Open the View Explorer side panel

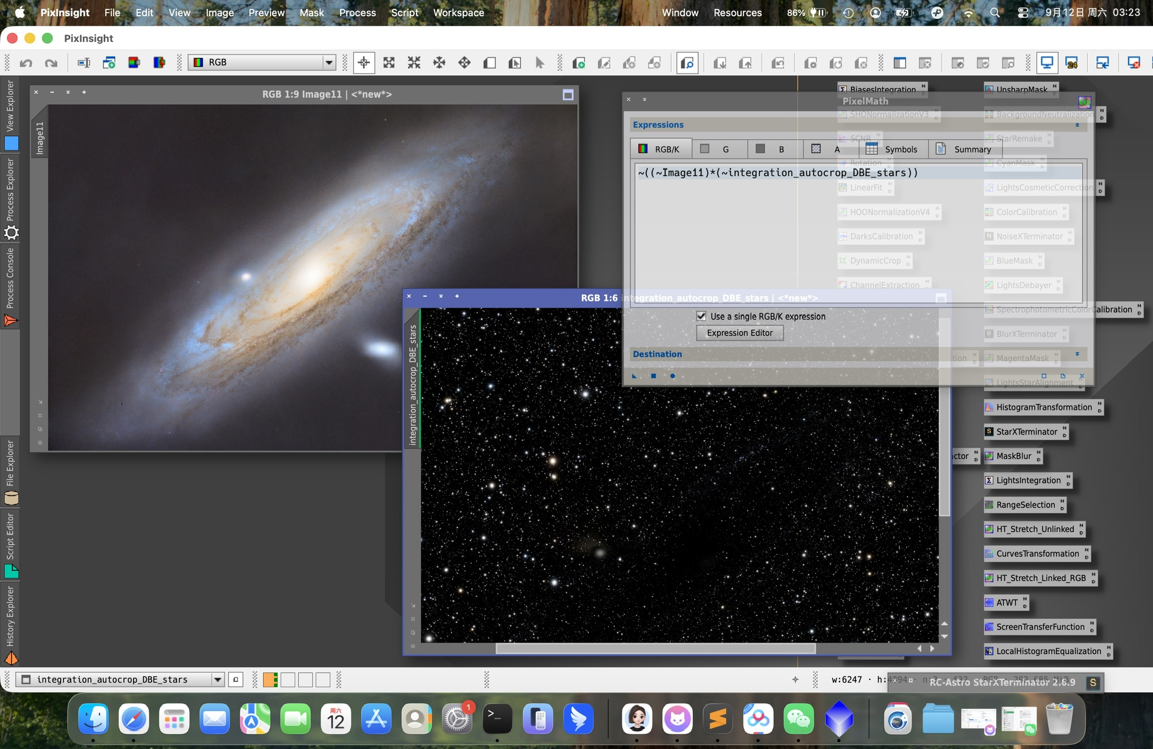(x=10, y=114)
